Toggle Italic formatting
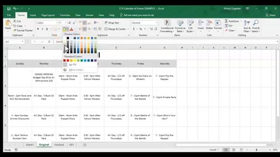 click(x=42, y=29)
